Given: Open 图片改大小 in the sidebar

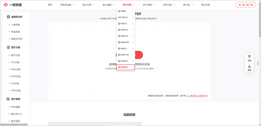Looking at the screenshot, I should point(17,114).
